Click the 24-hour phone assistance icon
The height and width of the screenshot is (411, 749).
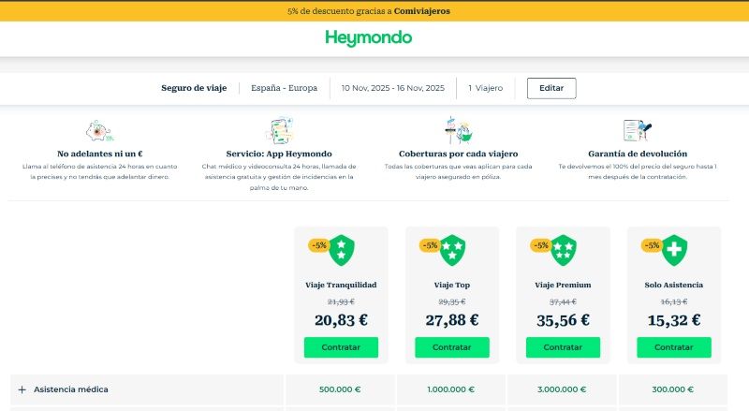100,131
